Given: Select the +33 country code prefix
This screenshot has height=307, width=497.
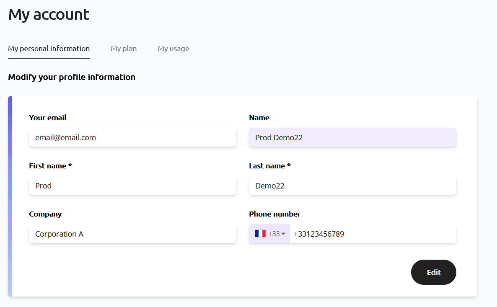Looking at the screenshot, I should pyautogui.click(x=274, y=234).
